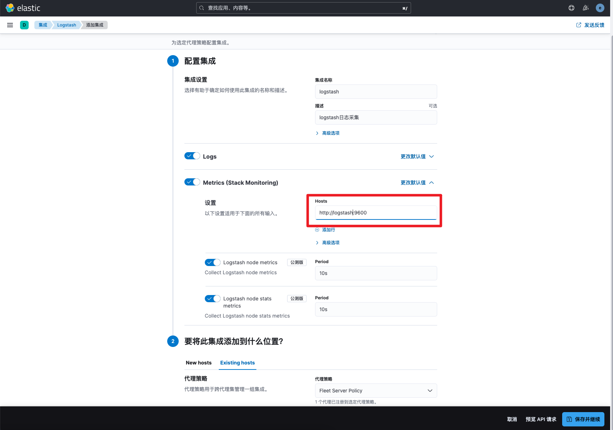Edit Period field for node metrics

[376, 273]
